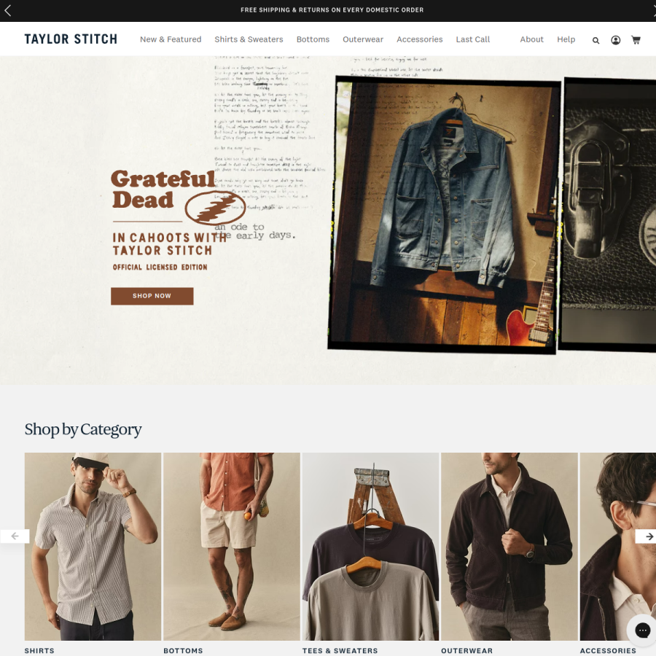This screenshot has height=656, width=656.
Task: Click the Shop by Category heading
Action: [83, 429]
